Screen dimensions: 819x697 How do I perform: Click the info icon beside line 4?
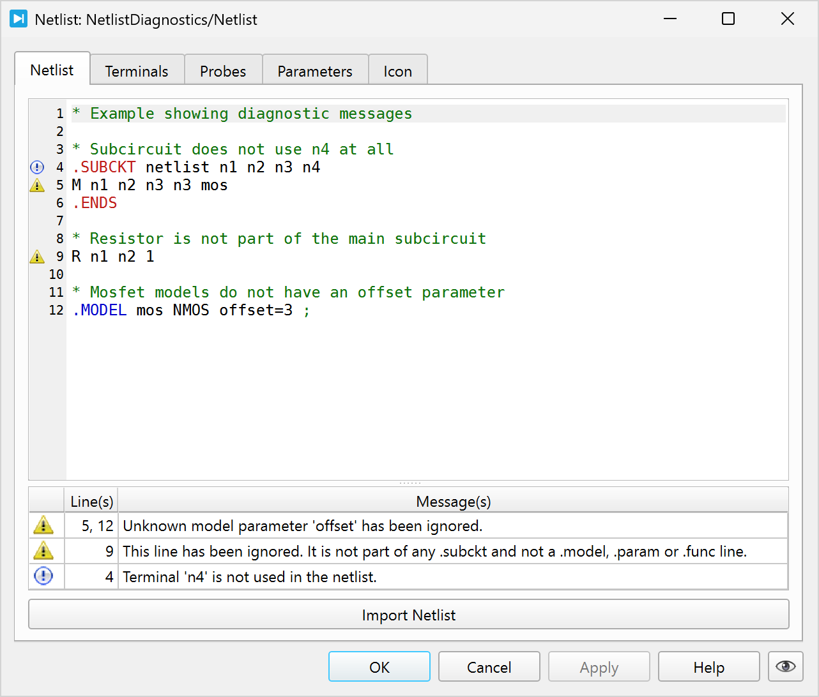tap(37, 167)
